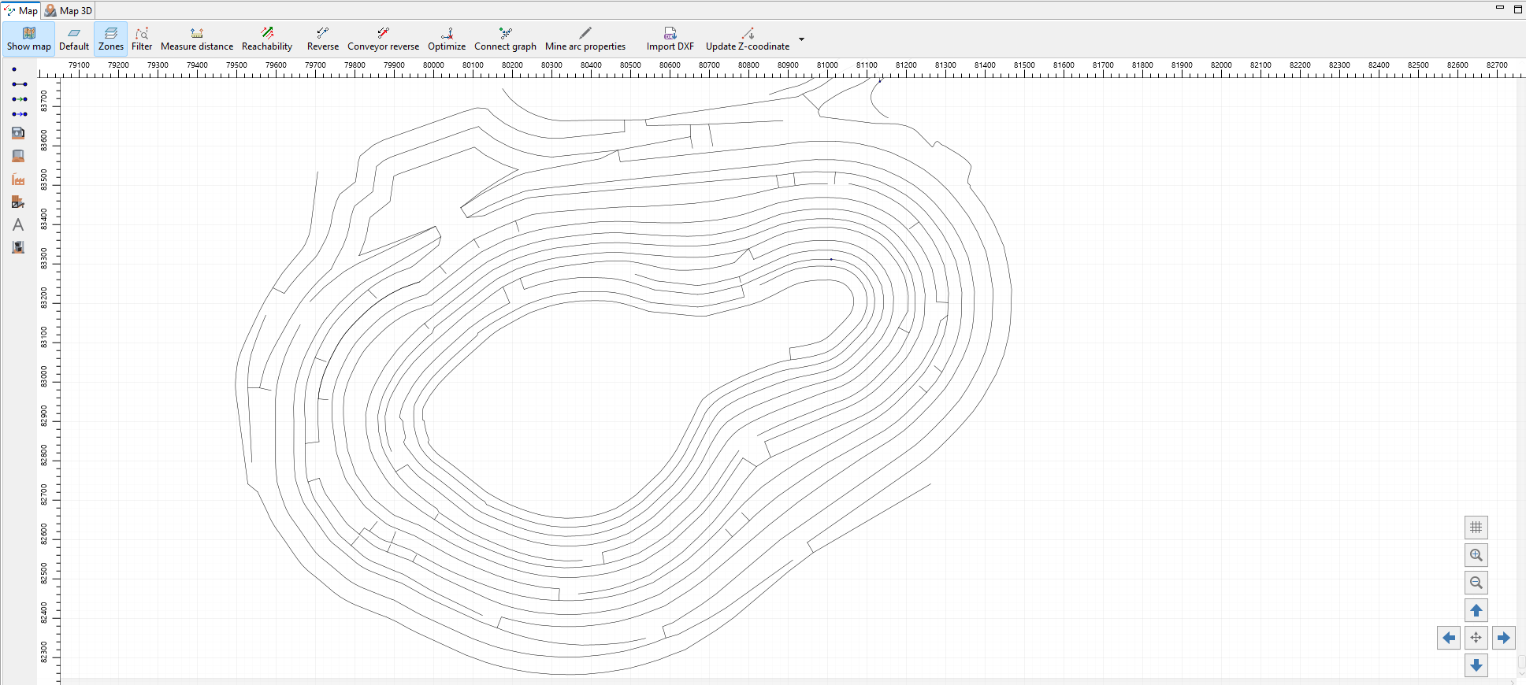Expand the toolbar overflow dropdown arrow
This screenshot has height=685, width=1526.
tap(801, 39)
